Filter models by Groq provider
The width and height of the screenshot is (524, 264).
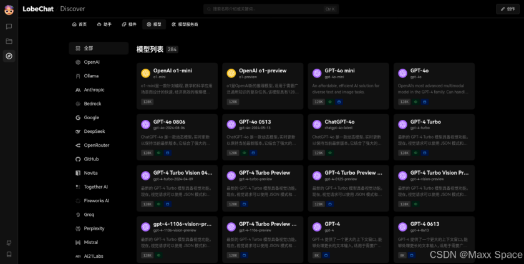[99, 215]
